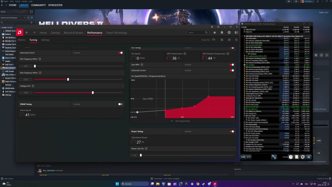
Task: Open AMD favorites star icon
Action: coord(215,32)
